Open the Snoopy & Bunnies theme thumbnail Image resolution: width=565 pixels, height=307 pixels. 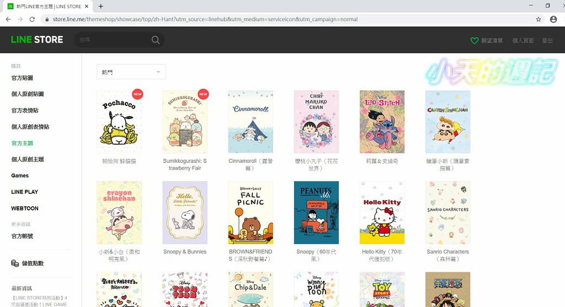click(185, 213)
